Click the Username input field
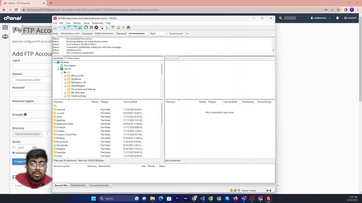Screen dimensions: 362x203 104,34
